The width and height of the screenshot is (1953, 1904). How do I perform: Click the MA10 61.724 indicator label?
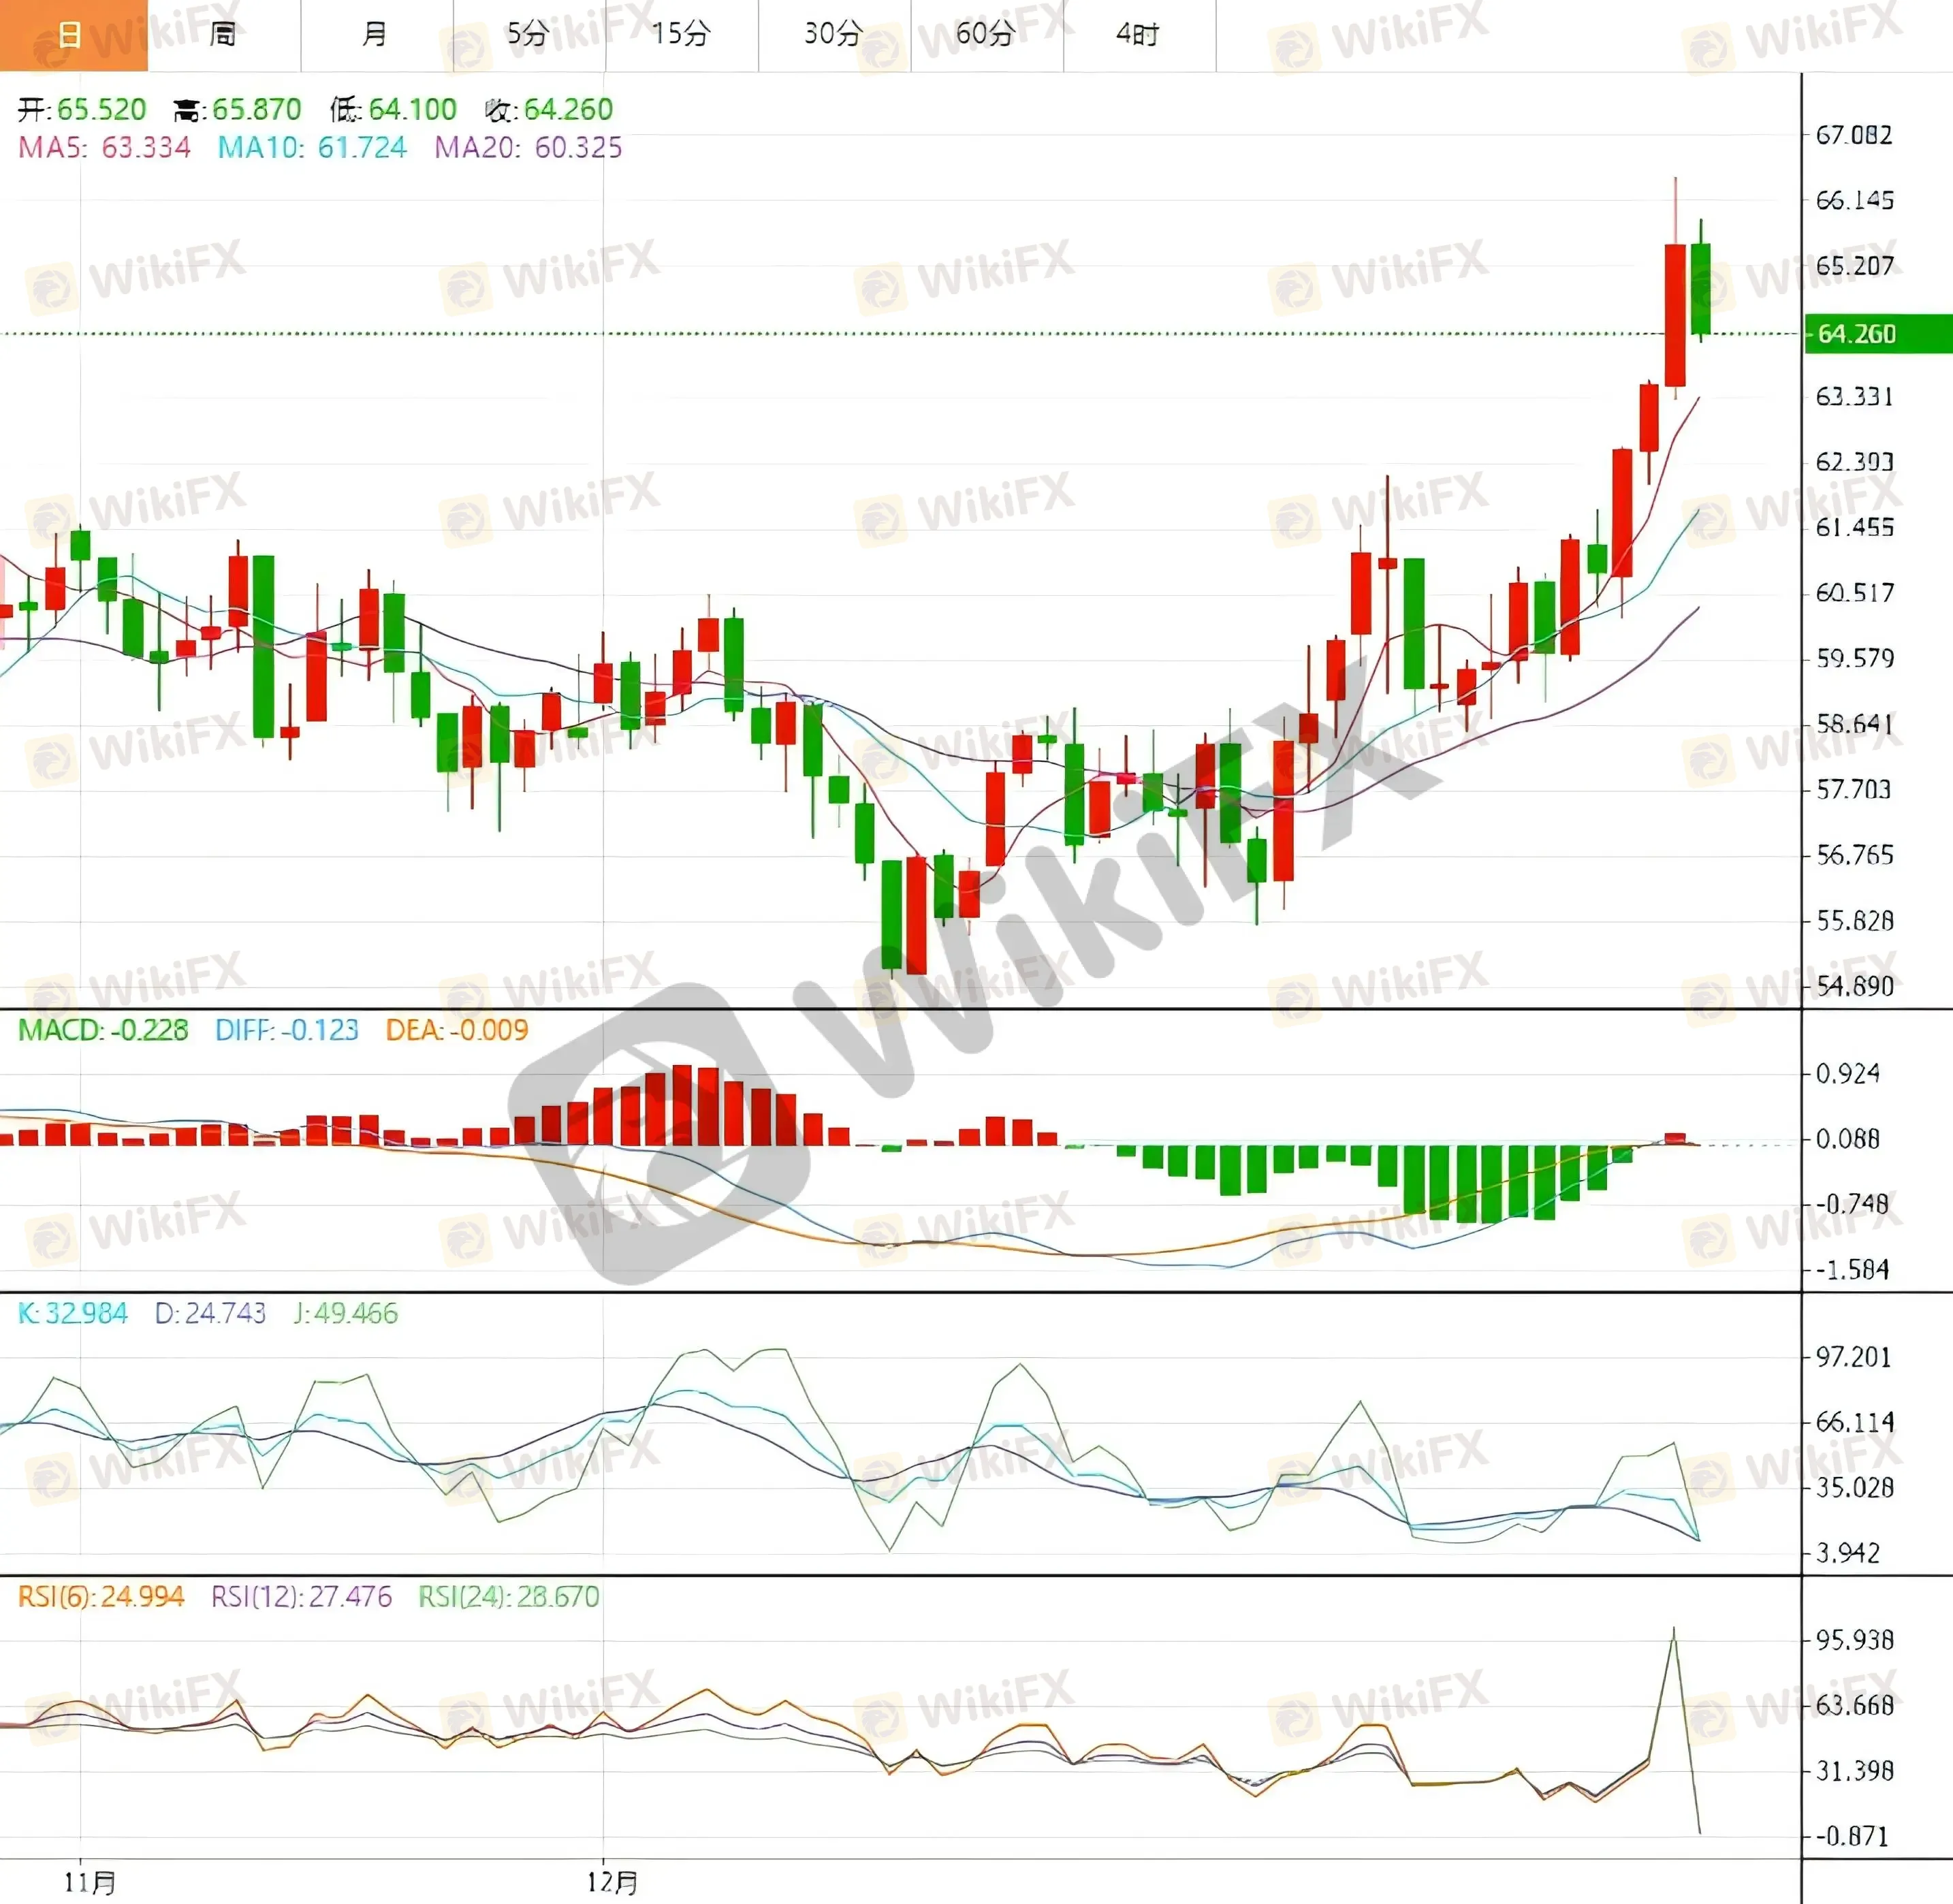[x=312, y=148]
